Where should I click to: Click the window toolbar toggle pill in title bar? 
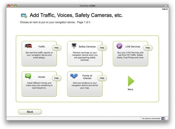click(x=166, y=6)
